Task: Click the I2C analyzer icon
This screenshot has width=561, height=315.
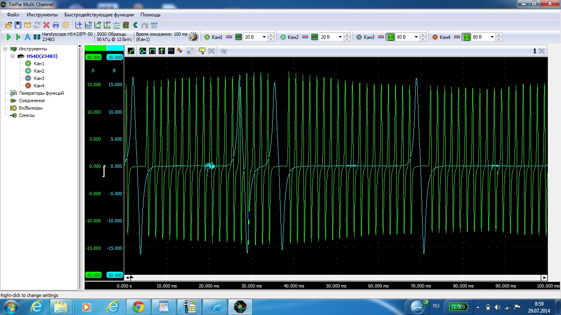Action: (145, 25)
